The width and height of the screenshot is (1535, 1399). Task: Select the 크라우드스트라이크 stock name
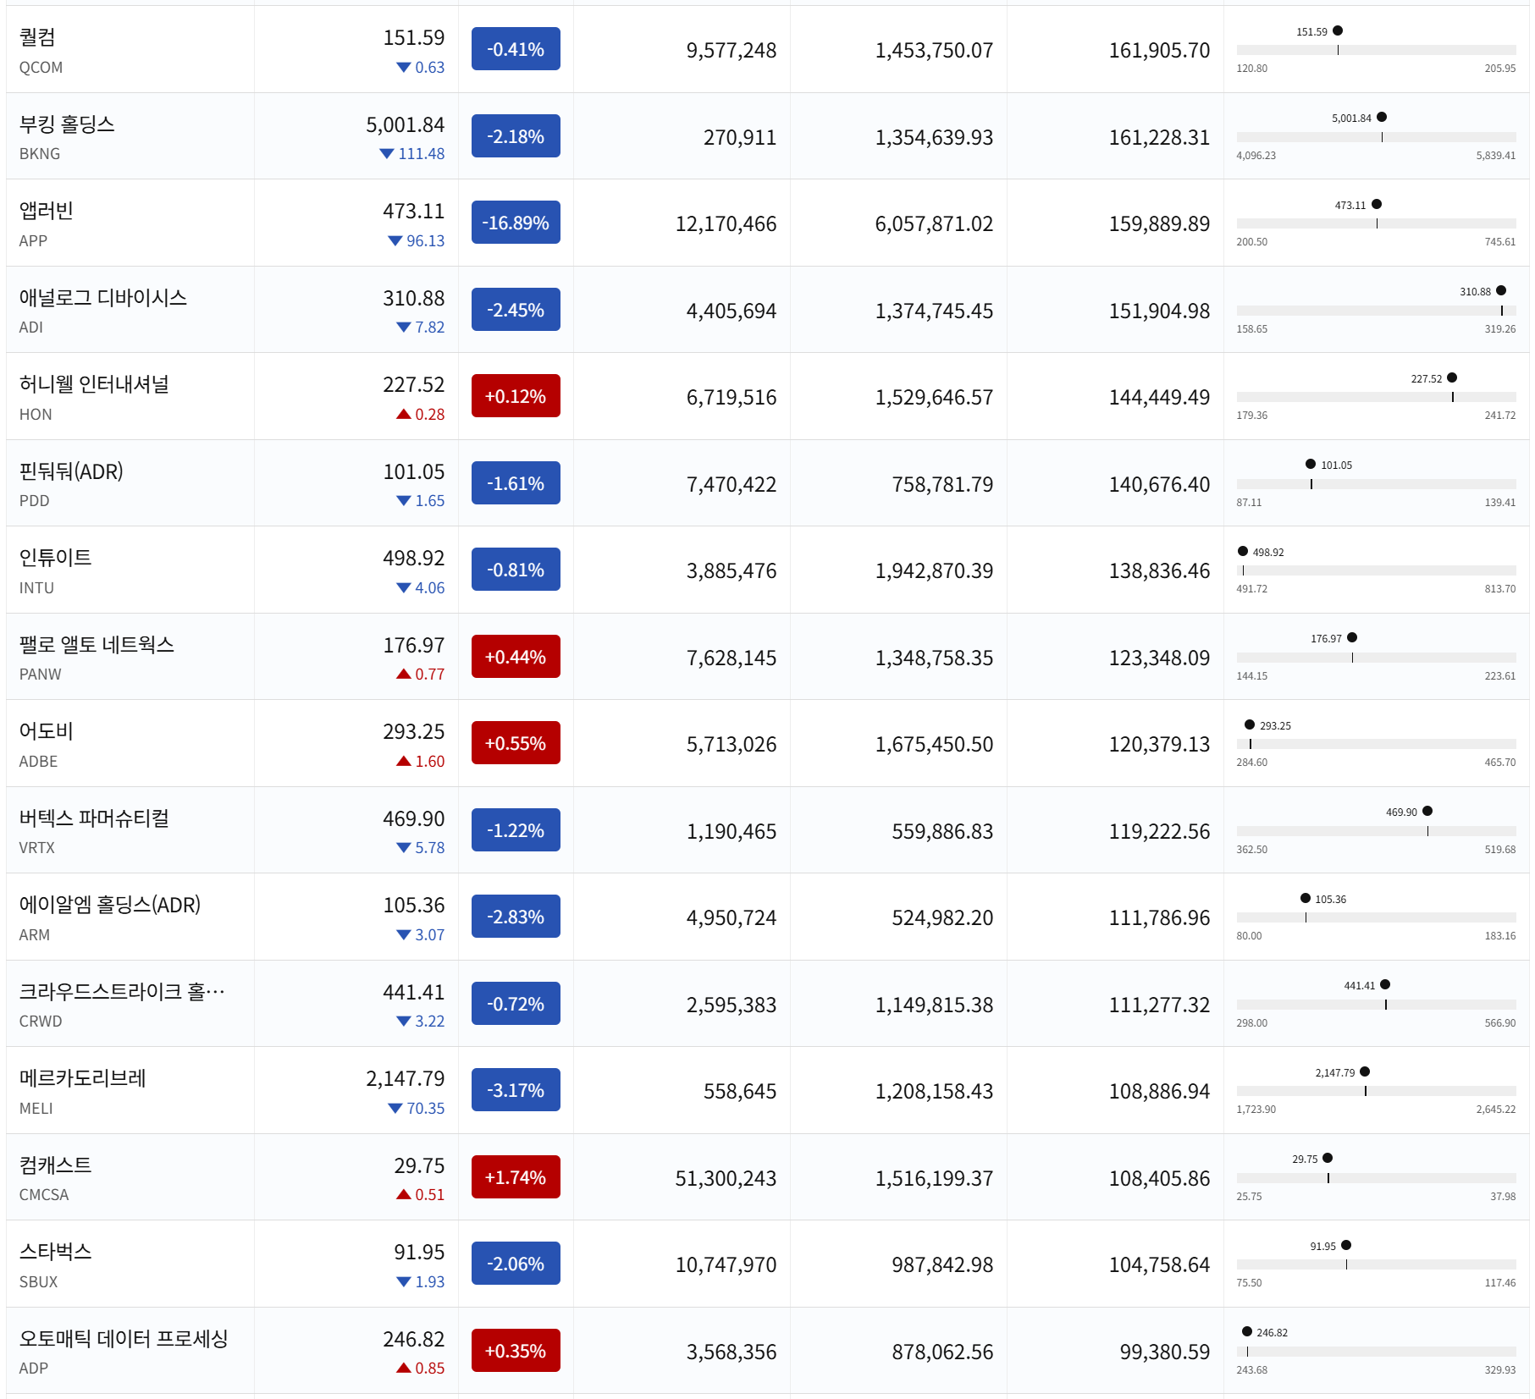click(x=122, y=992)
